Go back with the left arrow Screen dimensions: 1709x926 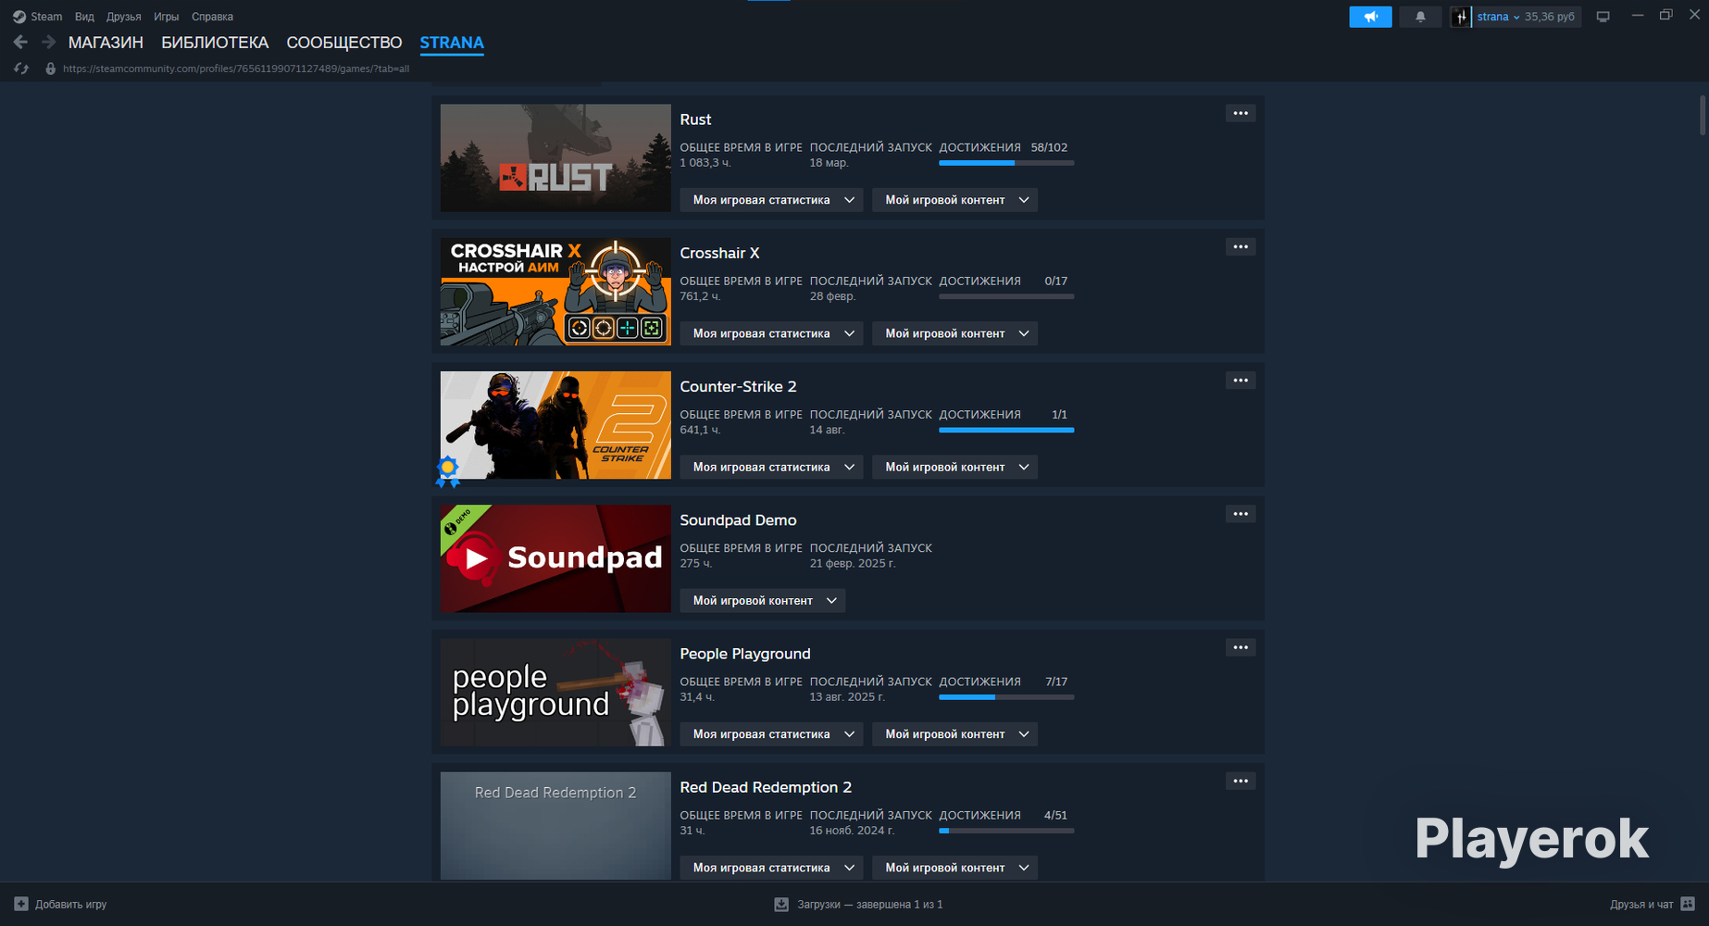(20, 43)
